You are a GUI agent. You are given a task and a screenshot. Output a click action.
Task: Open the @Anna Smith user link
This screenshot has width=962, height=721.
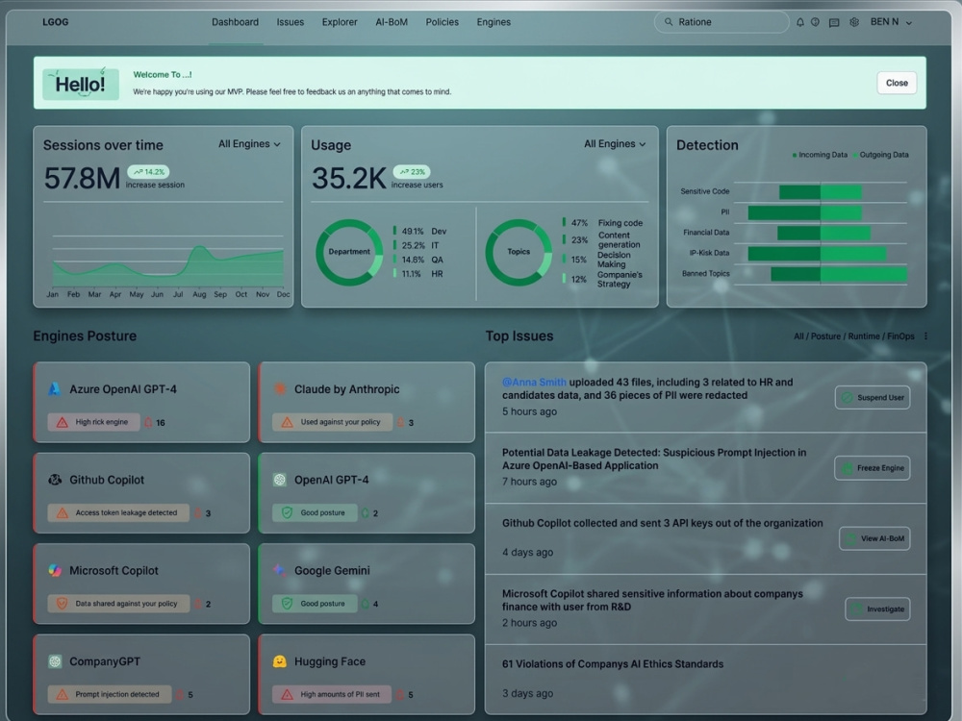point(534,382)
